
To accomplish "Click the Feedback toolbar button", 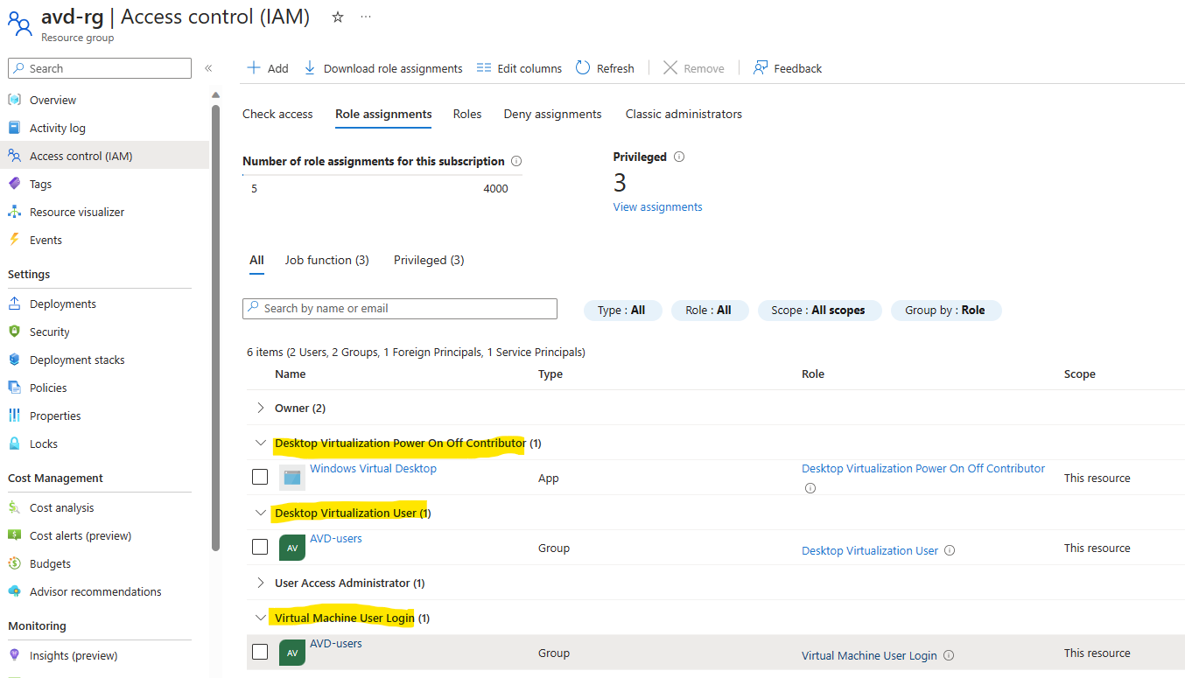I will click(x=788, y=68).
